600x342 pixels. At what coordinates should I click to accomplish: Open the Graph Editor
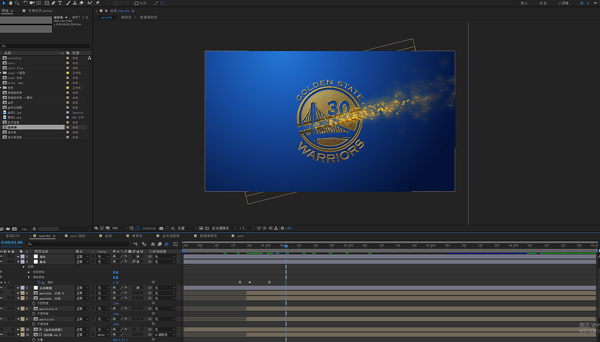(175, 244)
